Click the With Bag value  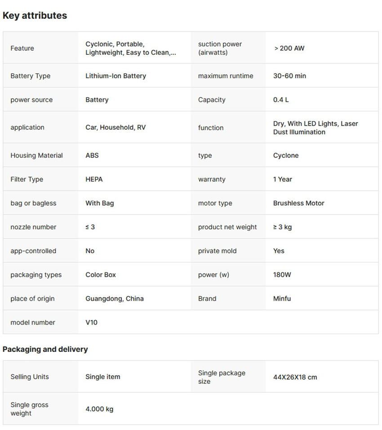coord(100,203)
